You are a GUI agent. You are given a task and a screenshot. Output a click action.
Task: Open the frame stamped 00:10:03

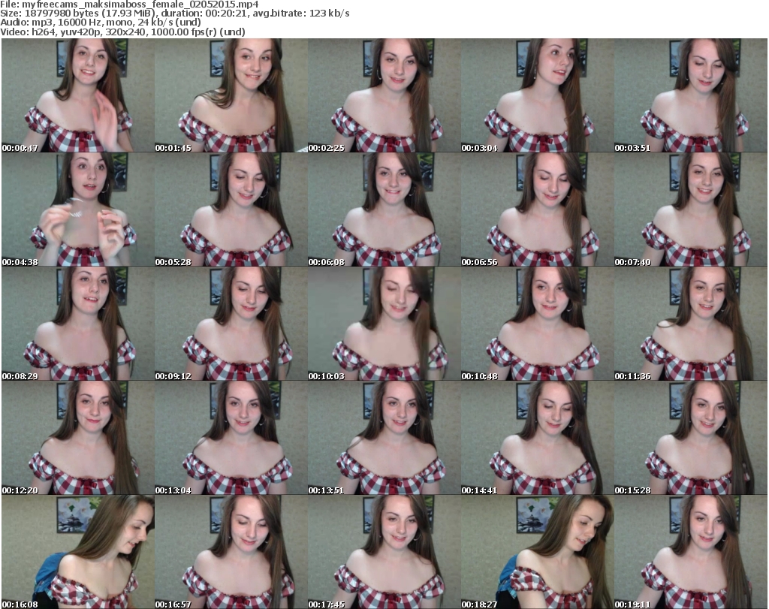pyautogui.click(x=384, y=324)
